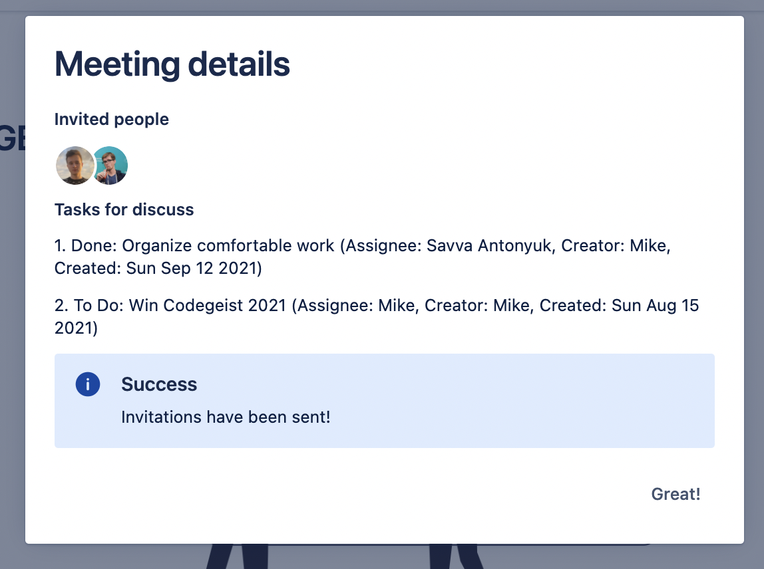Click the blue info icon in Success banner
The height and width of the screenshot is (569, 764).
click(x=88, y=384)
